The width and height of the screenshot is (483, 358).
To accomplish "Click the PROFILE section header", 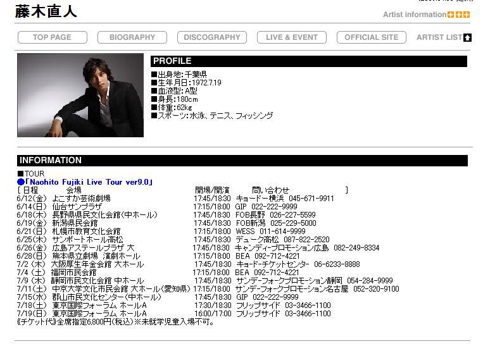I will pyautogui.click(x=309, y=61).
